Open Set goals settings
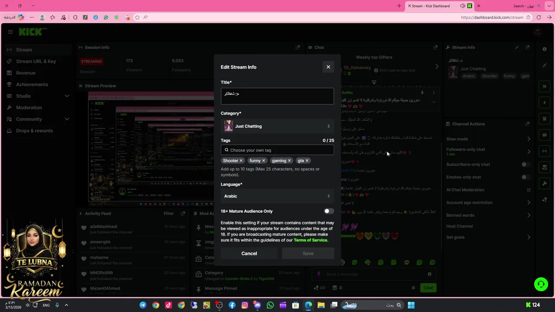This screenshot has width=555, height=312. [x=488, y=237]
